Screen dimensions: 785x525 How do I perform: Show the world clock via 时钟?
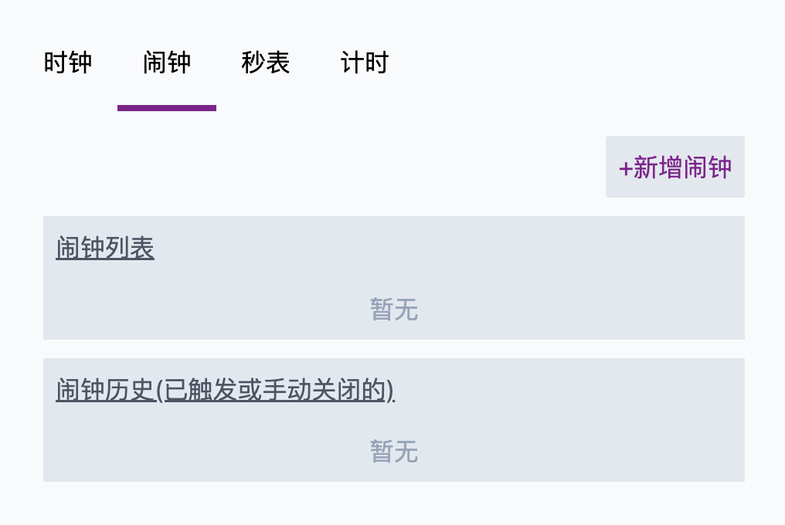point(67,63)
